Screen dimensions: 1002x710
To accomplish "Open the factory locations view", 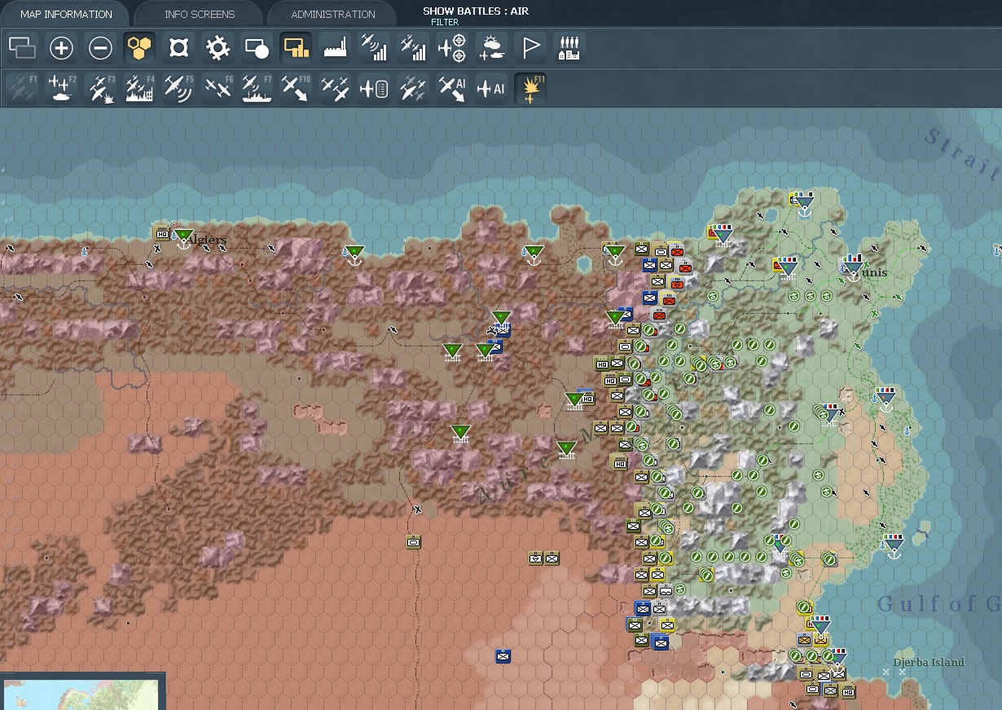I will pos(333,47).
